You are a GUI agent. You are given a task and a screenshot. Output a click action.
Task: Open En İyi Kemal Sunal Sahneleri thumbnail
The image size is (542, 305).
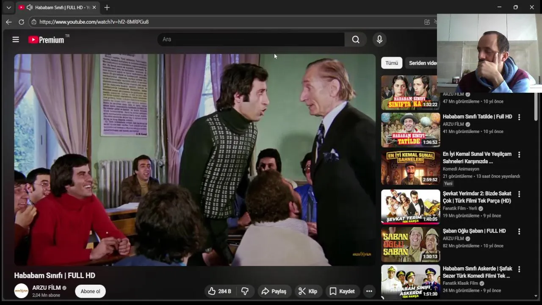410,168
